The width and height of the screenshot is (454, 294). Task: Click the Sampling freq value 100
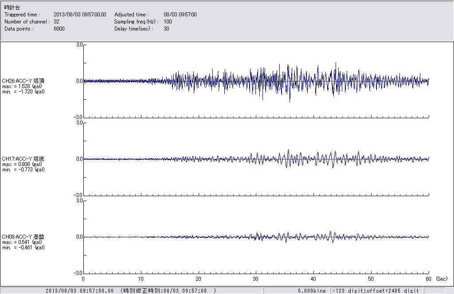tap(168, 22)
